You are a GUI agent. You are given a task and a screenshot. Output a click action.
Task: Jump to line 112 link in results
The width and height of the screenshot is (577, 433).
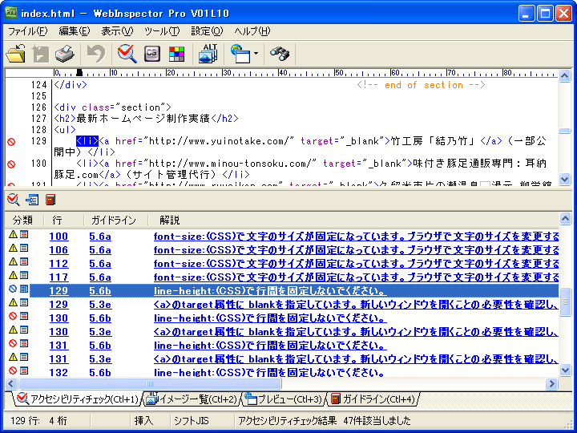tap(59, 264)
